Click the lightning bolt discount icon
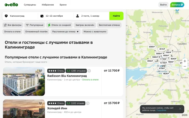189x118 pixels. [49, 25]
